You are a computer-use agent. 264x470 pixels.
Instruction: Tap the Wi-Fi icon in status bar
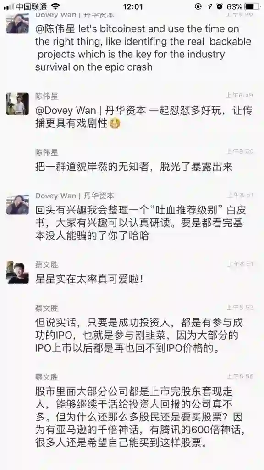(x=55, y=6)
